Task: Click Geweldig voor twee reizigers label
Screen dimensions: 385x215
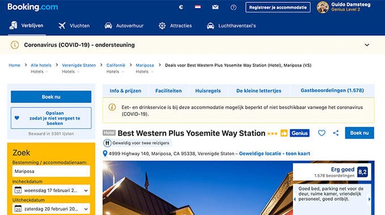Action: (141, 143)
